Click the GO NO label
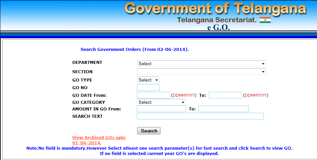317x160 pixels. coord(80,88)
